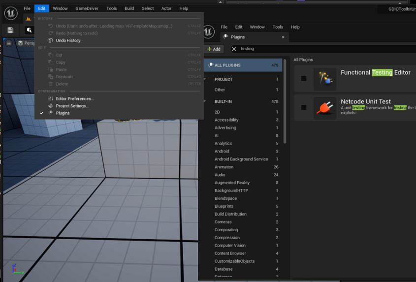Click the Functional Testing Editor wand icon
The image size is (416, 282).
[x=325, y=79]
